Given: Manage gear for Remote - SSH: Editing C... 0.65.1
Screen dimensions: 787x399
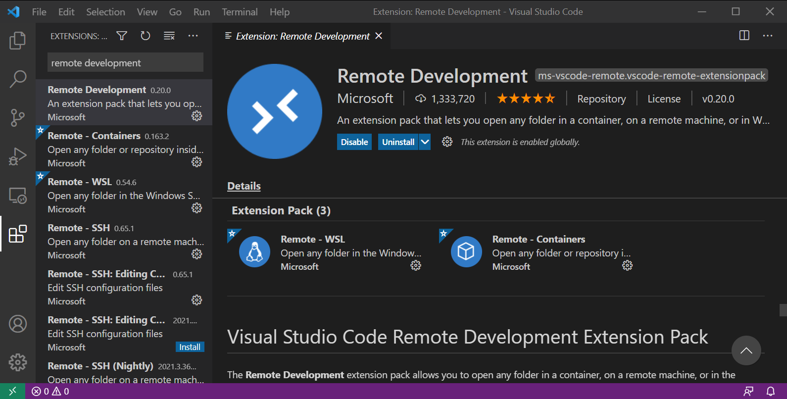Looking at the screenshot, I should point(197,300).
